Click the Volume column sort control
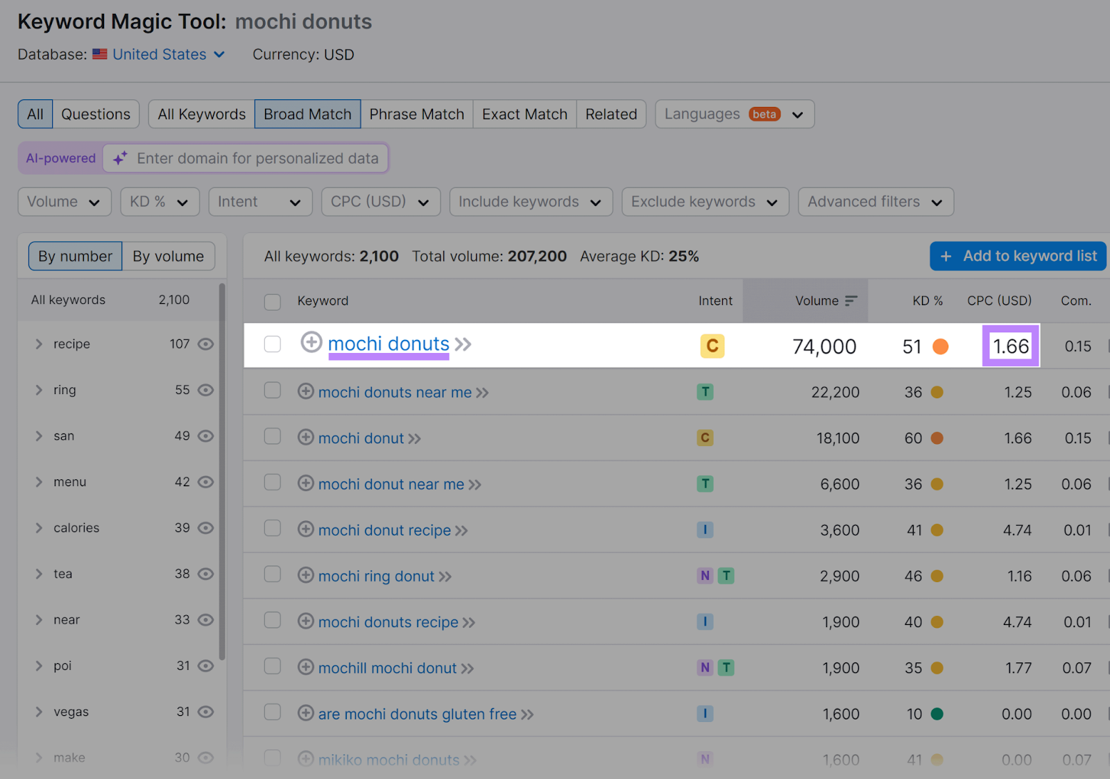Image resolution: width=1110 pixels, height=779 pixels. [x=852, y=300]
